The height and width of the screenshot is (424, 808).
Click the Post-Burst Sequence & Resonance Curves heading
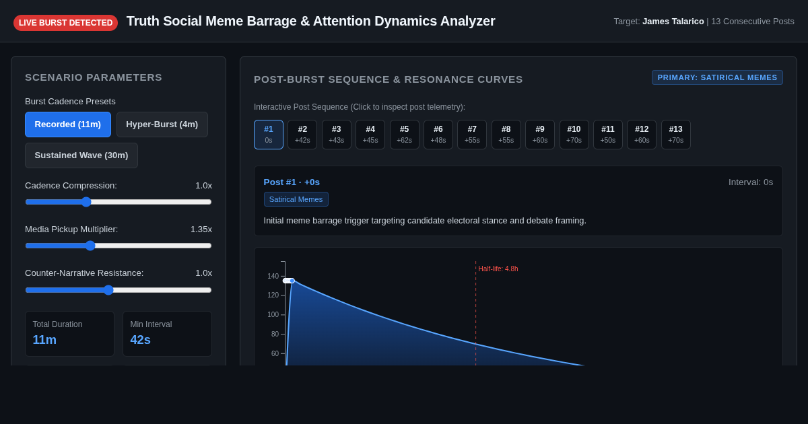pos(389,79)
